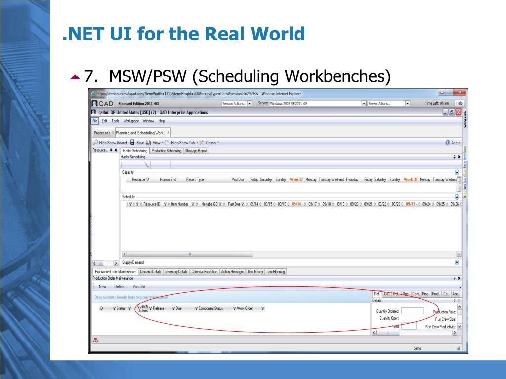Open the Session Actions dropdown
Viewport: 506px width, 379px height.
(250, 104)
